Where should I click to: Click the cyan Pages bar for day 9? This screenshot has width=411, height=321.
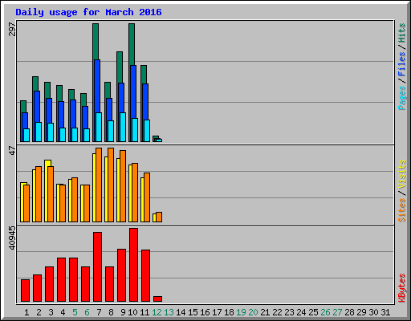point(123,127)
